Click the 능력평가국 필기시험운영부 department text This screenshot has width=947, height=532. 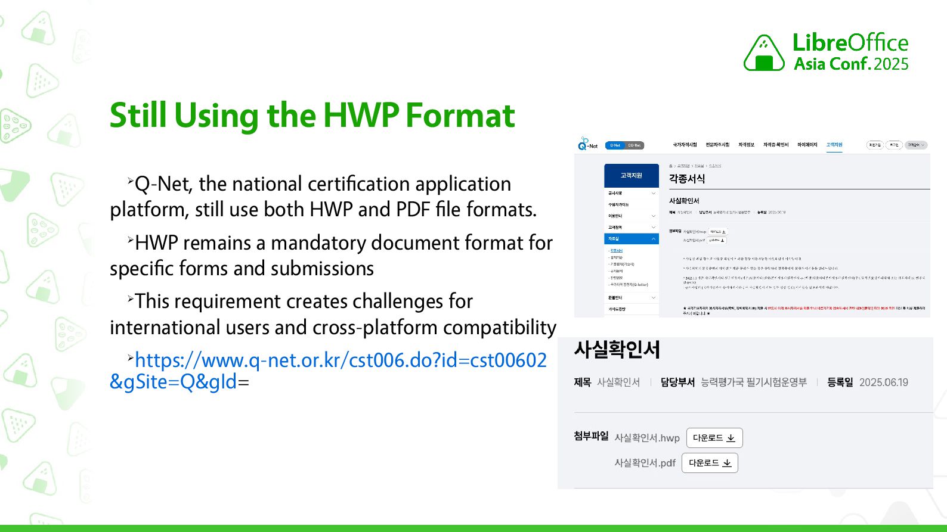pos(754,382)
